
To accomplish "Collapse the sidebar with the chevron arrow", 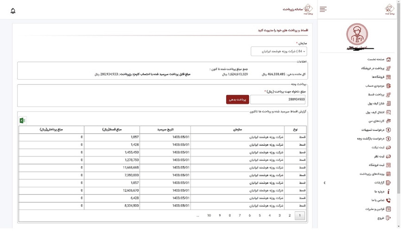I will (325, 183).
